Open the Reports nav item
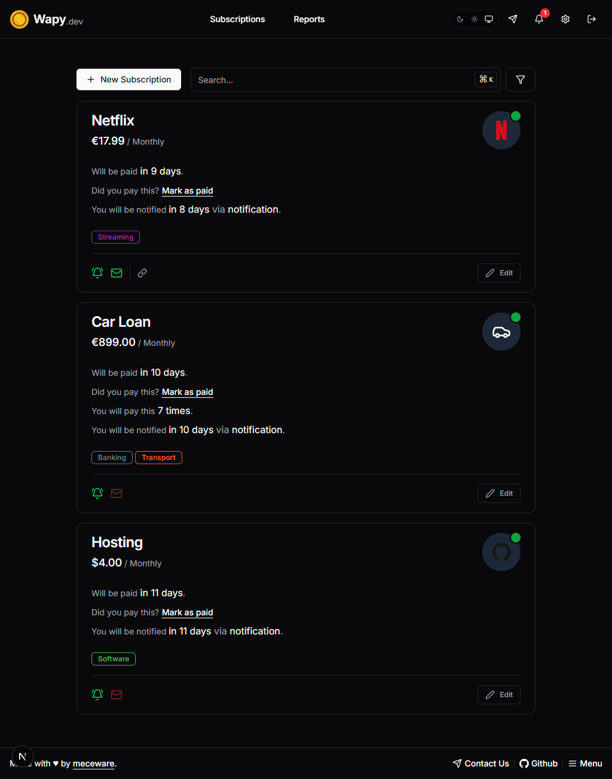Screen dimensions: 612x779 309,19
